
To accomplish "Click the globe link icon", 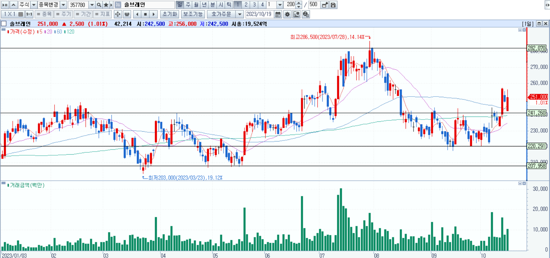I will (x=306, y=14).
